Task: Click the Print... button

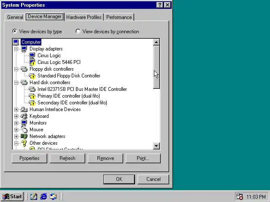Action: [x=143, y=158]
